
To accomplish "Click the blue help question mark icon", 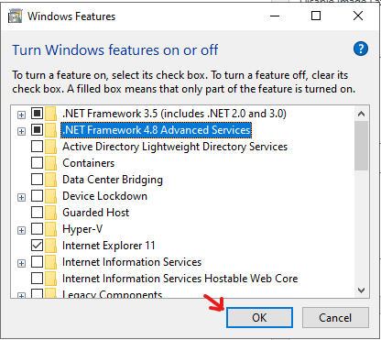I will click(x=361, y=49).
